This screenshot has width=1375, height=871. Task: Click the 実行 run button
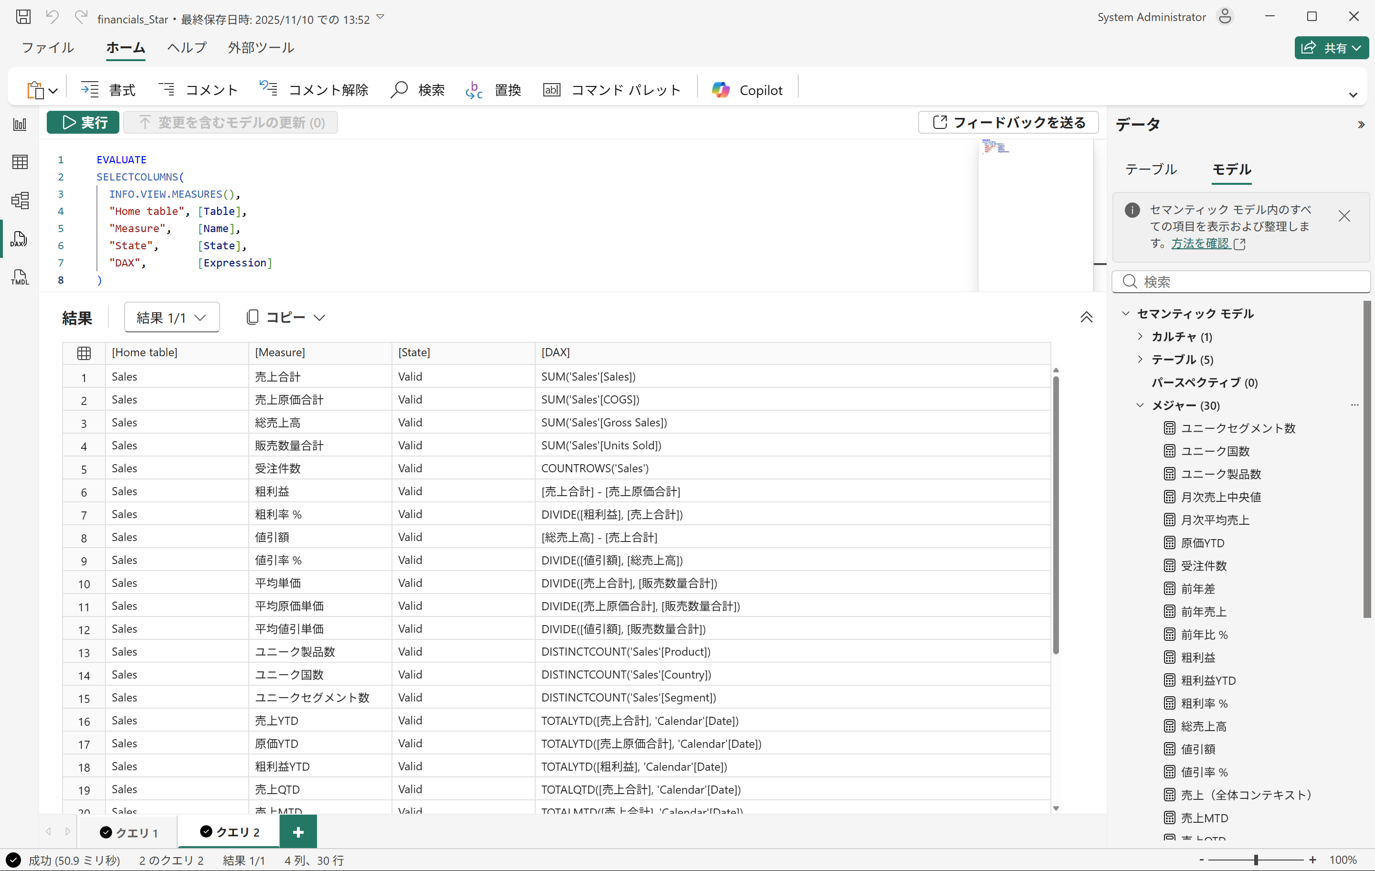pos(84,122)
